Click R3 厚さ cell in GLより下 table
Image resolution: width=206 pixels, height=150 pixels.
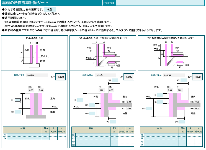coord(183,142)
